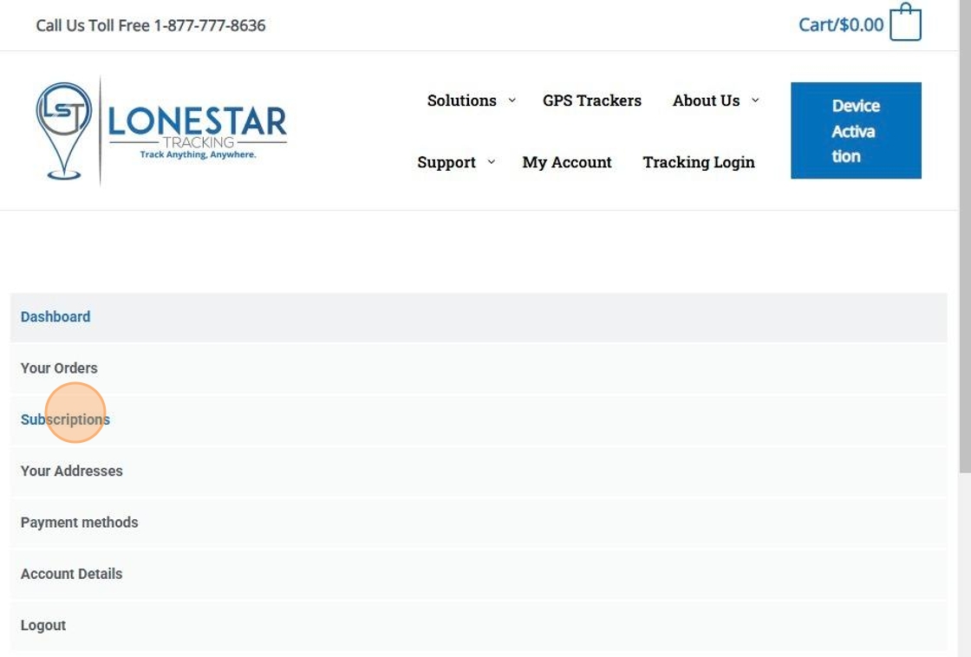Viewport: 971px width, 657px height.
Task: Open the Support menu item
Action: pyautogui.click(x=446, y=162)
